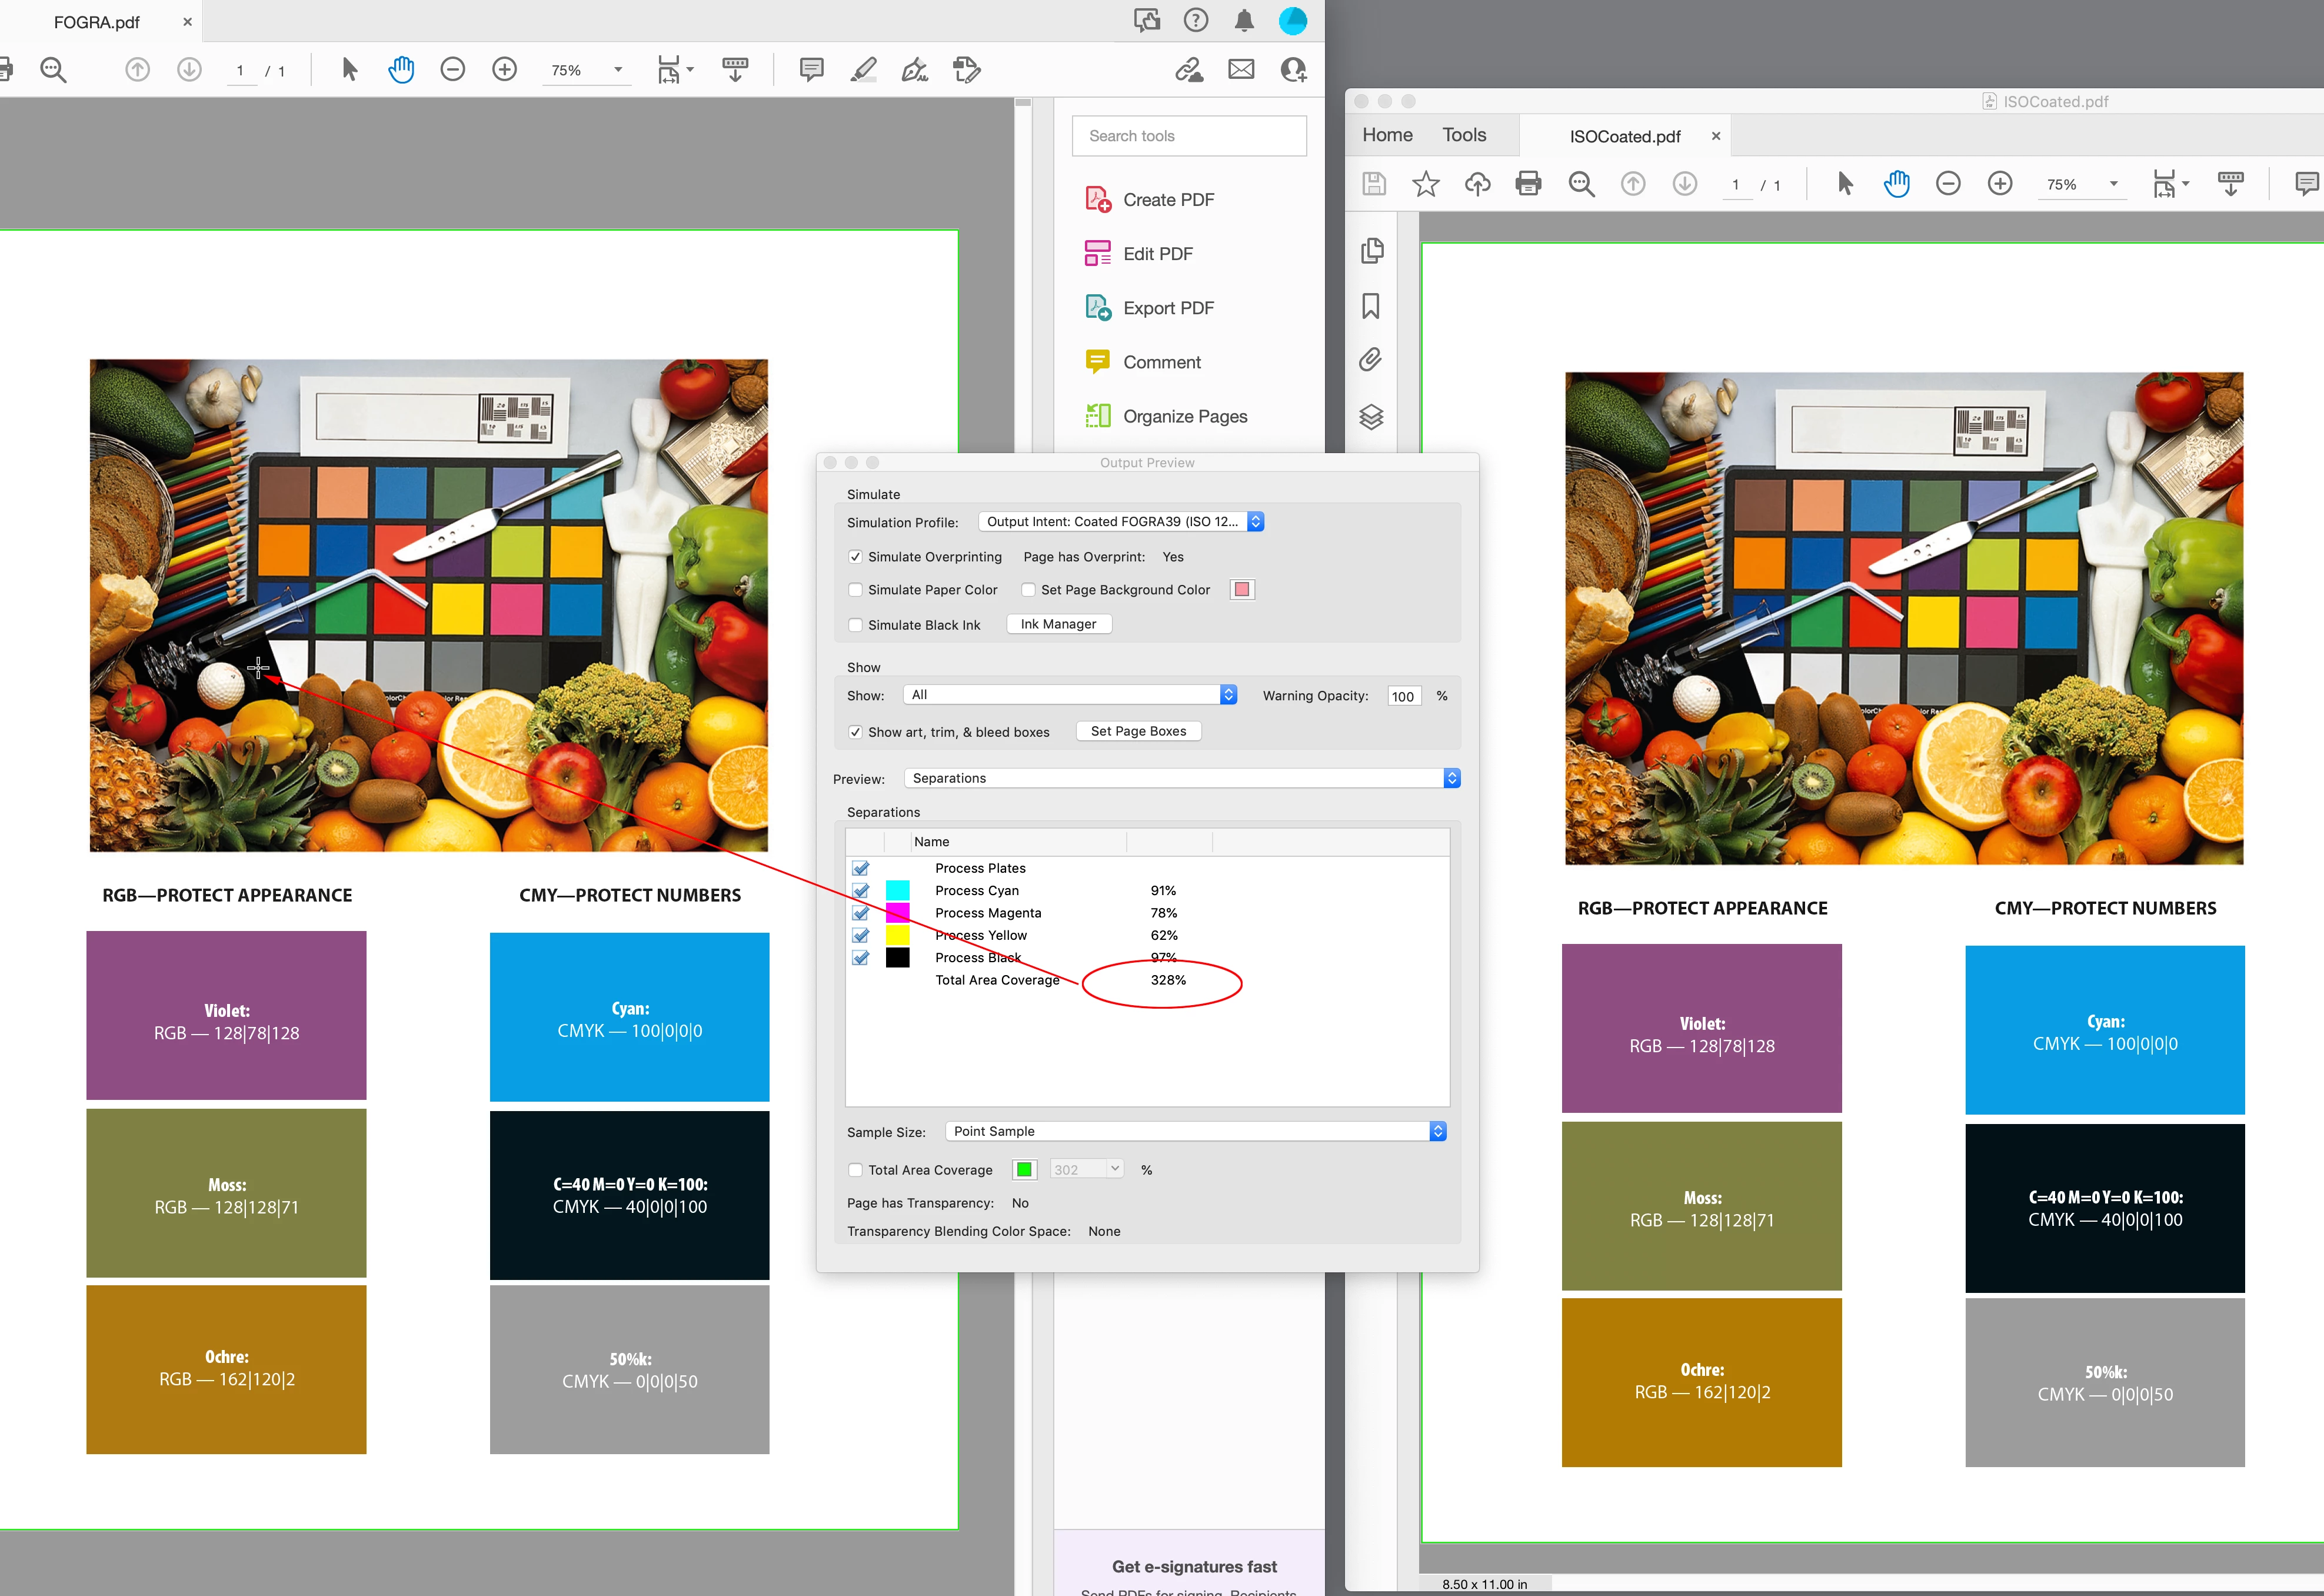The width and height of the screenshot is (2324, 1596).
Task: Open the Preview Separations dropdown
Action: (1181, 778)
